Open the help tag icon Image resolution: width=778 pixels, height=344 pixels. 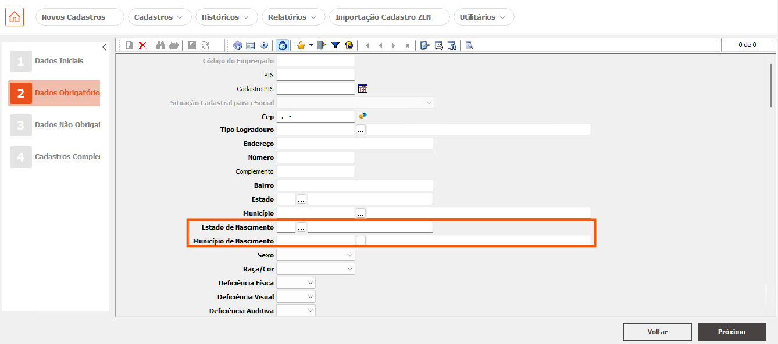(x=237, y=45)
